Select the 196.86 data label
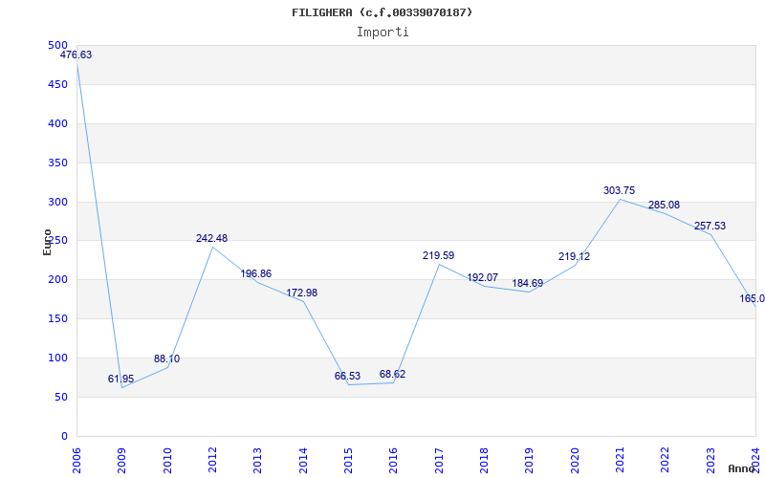This screenshot has height=478, width=765. (255, 274)
